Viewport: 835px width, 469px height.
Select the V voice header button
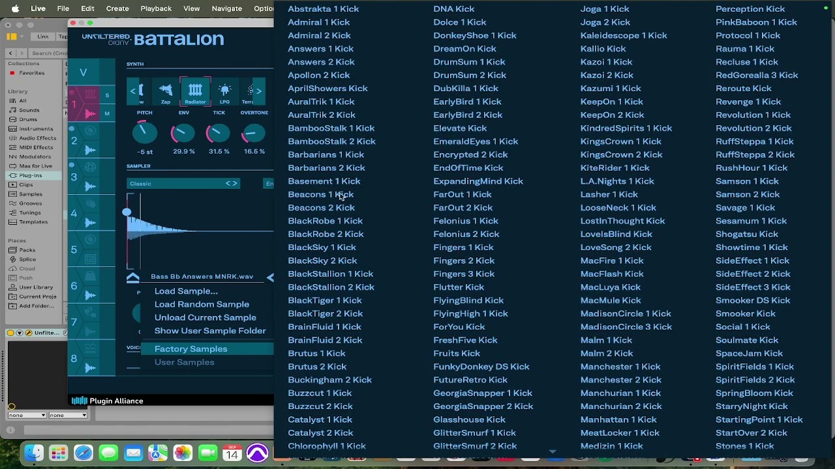83,72
